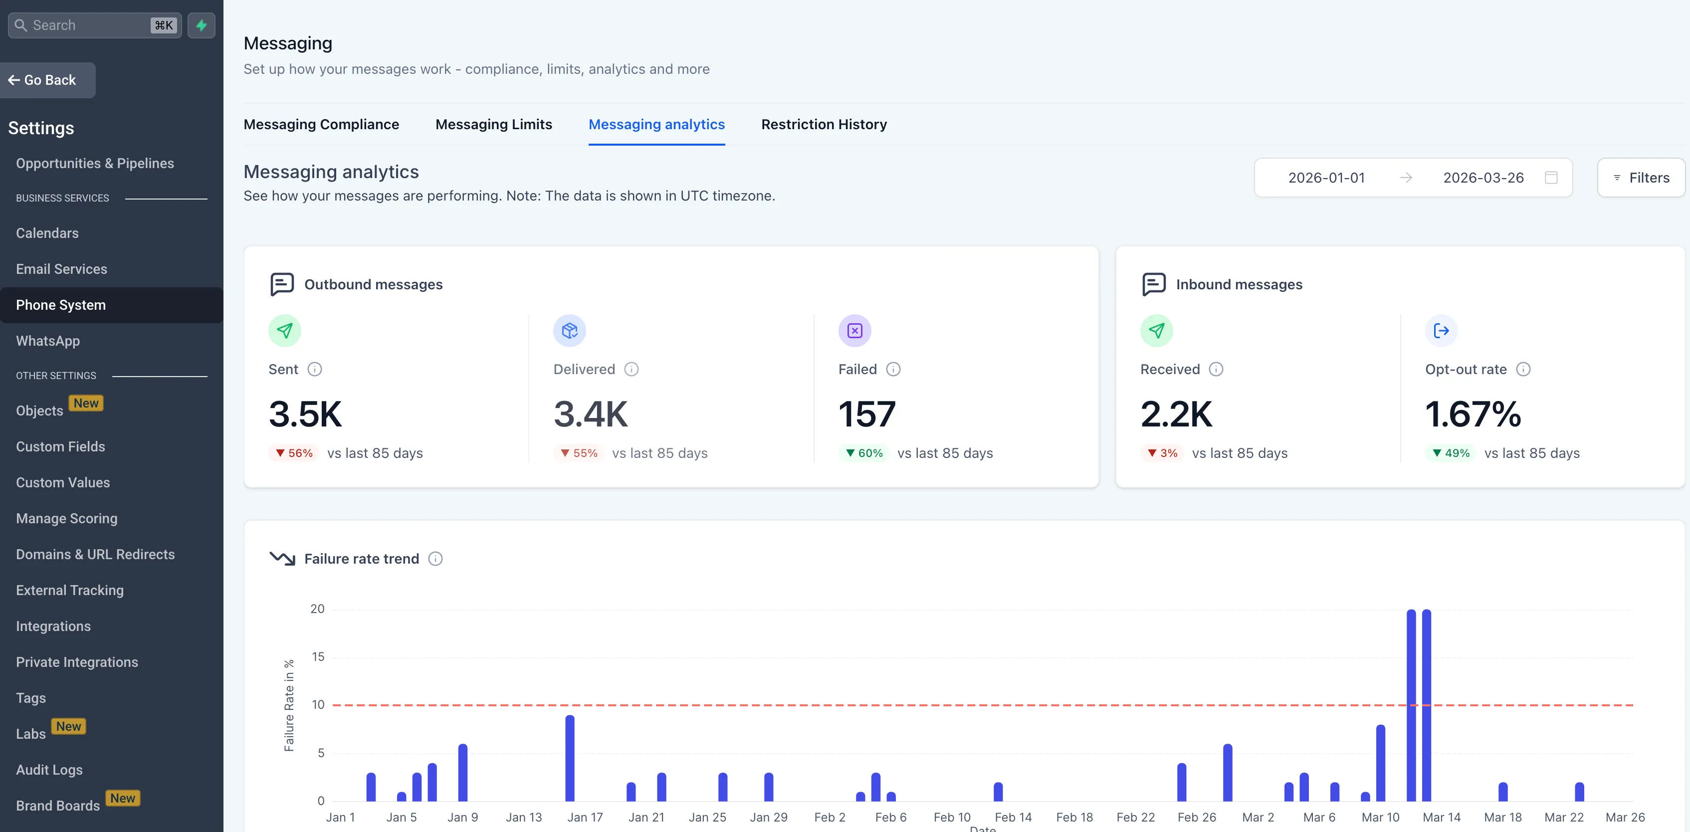This screenshot has width=1690, height=832.
Task: Open the info tooltip next to Sent
Action: pyautogui.click(x=314, y=370)
